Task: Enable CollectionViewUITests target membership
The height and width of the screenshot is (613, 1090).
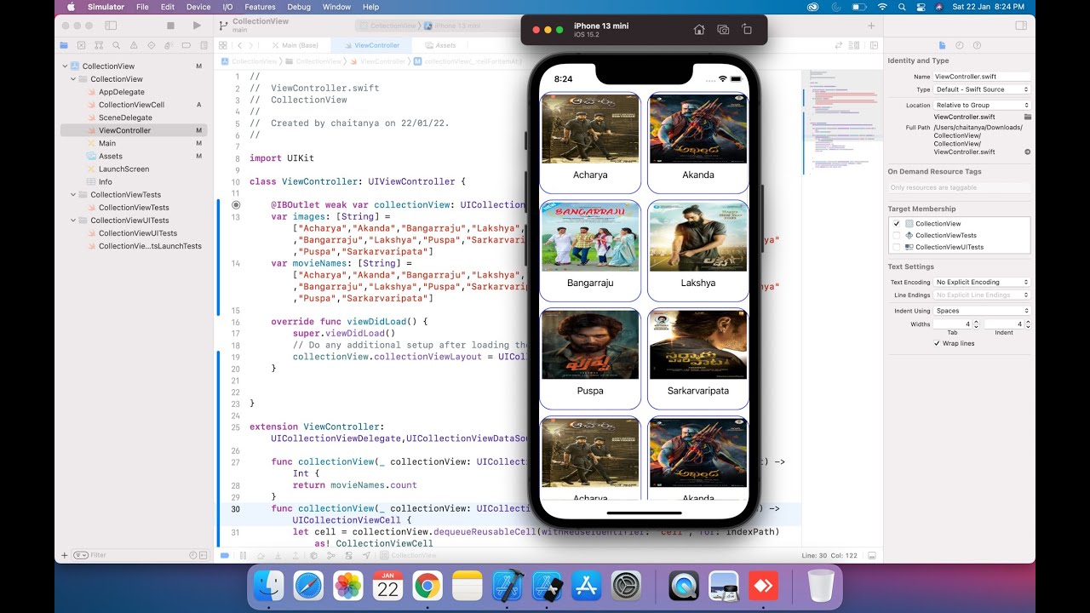Action: coord(897,247)
